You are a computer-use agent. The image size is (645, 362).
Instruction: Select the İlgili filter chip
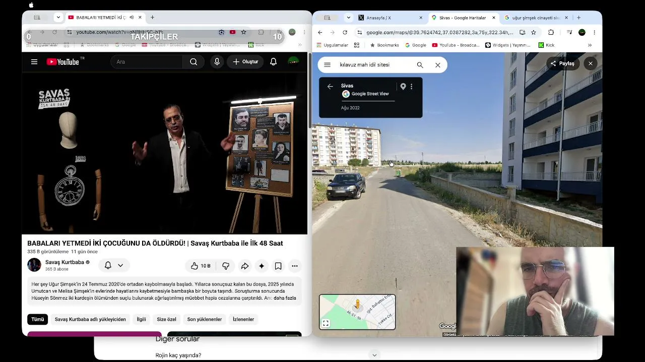pos(142,319)
